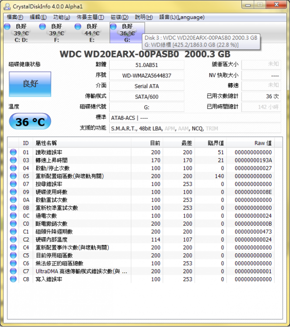Viewport: 290px width, 327px height.
Task: Click the power-on hours field 142 小時
Action: coord(261,107)
